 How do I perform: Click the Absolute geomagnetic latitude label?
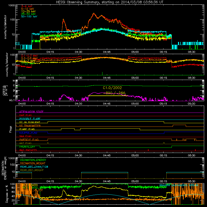[x=179, y=185]
